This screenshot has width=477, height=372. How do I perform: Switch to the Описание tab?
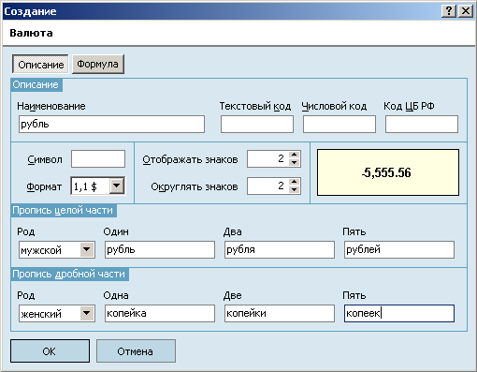[x=40, y=65]
